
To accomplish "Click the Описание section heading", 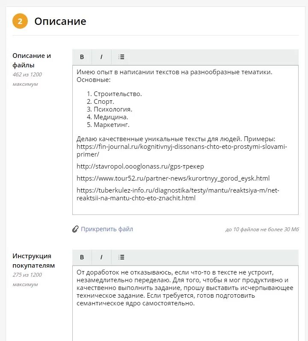I will (60, 21).
